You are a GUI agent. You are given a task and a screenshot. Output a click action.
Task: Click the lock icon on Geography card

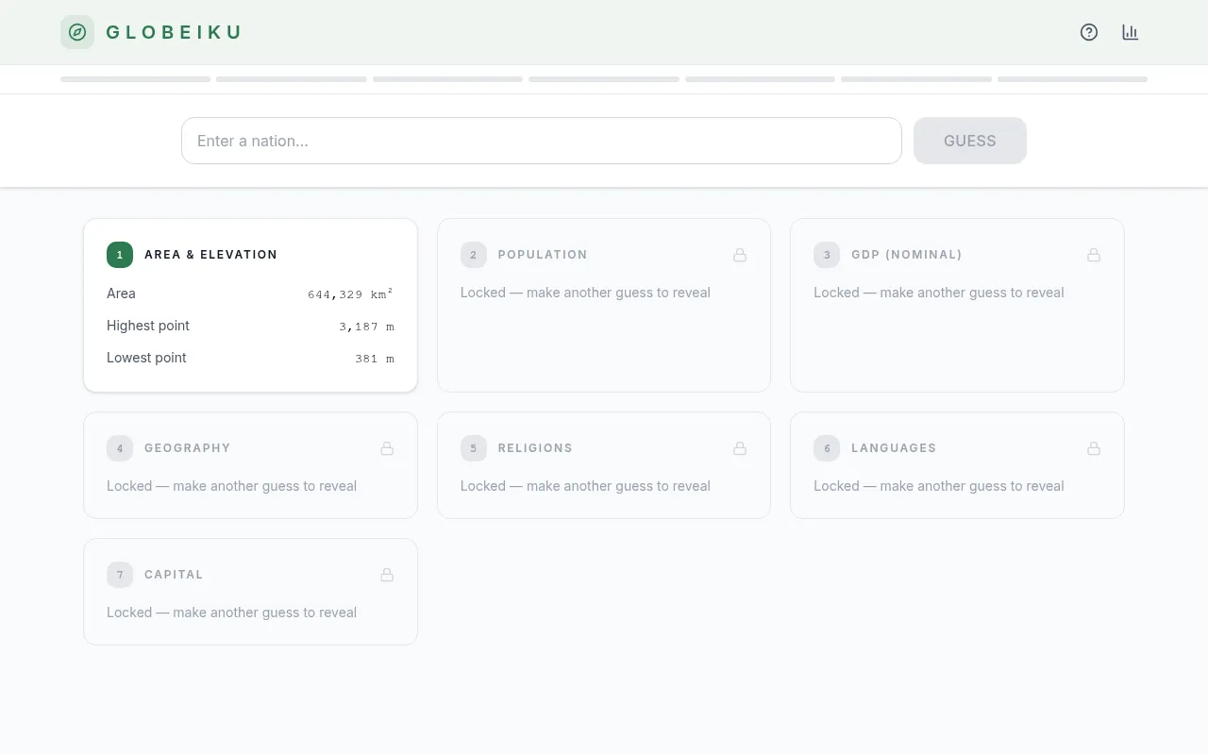coord(387,448)
